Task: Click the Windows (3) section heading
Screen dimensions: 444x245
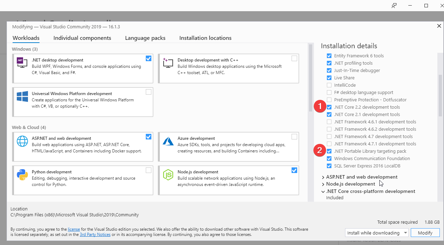Action: click(25, 49)
